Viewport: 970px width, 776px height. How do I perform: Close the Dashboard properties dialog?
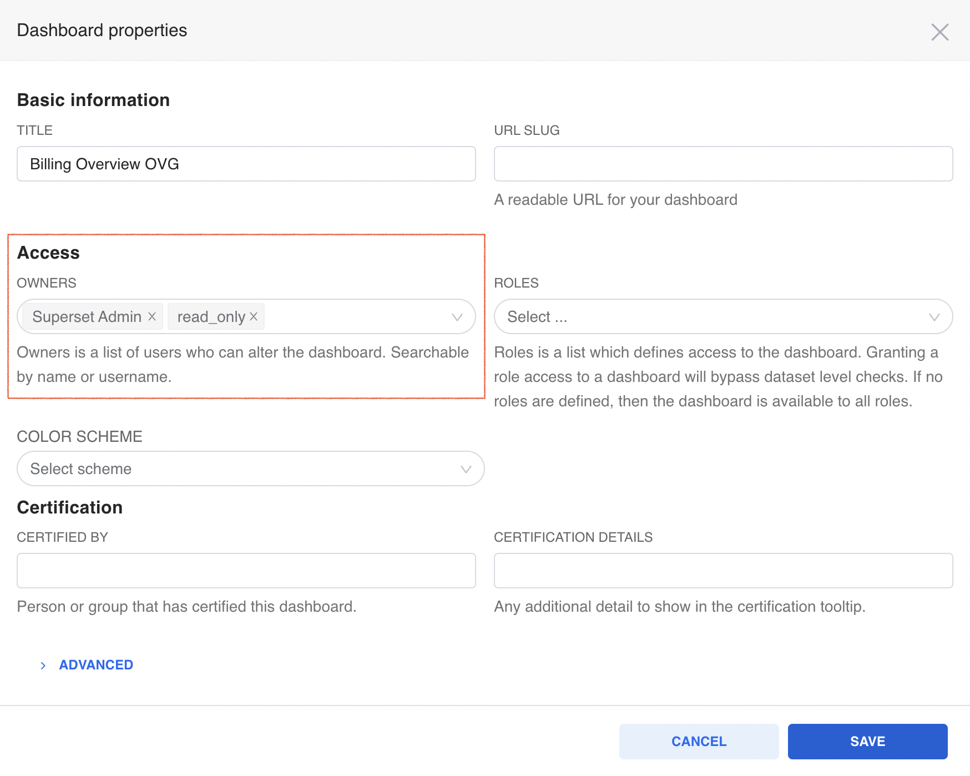[940, 32]
